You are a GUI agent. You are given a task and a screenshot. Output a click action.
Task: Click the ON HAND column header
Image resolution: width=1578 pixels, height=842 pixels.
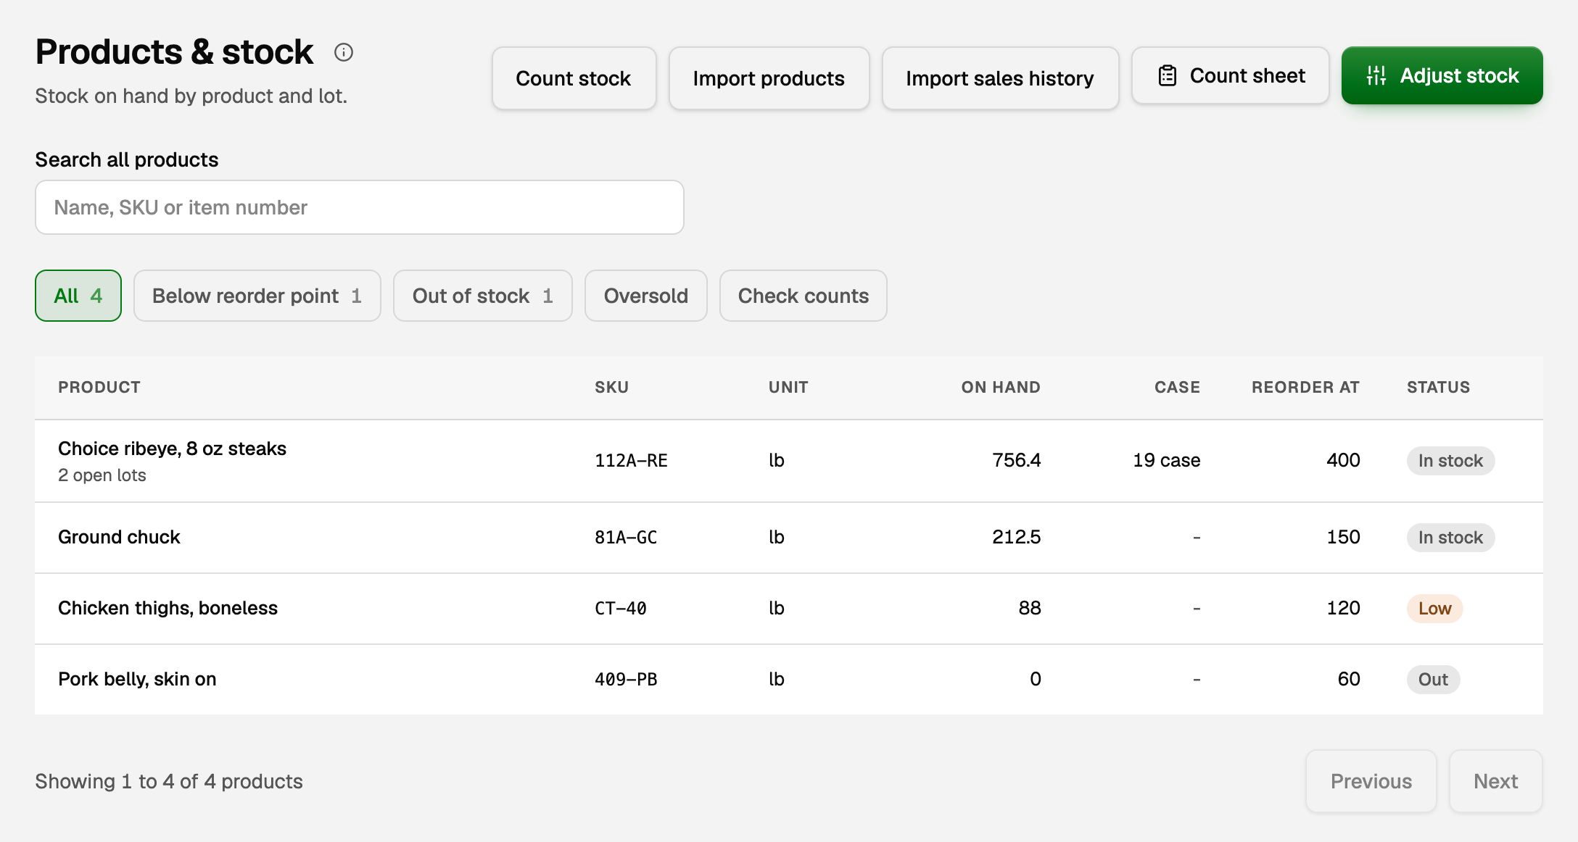pyautogui.click(x=1001, y=387)
